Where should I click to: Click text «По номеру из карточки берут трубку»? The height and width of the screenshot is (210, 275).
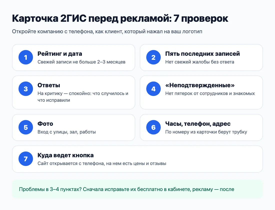coord(206,132)
